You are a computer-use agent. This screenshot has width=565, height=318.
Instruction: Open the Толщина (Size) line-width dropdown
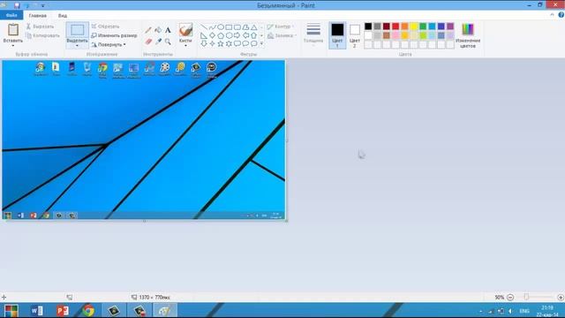tap(313, 34)
